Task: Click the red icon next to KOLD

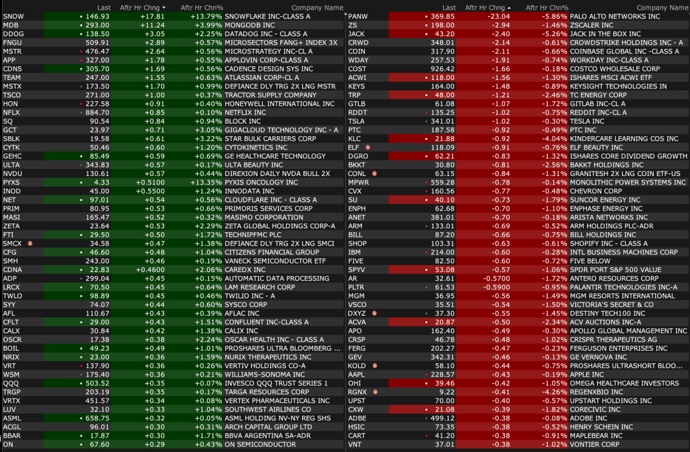Action: pyautogui.click(x=375, y=366)
